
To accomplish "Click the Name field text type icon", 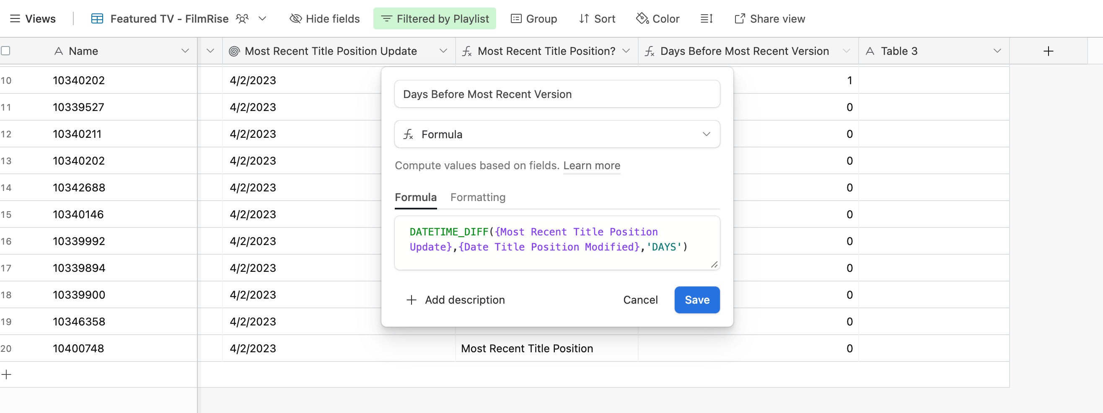I will (x=59, y=51).
